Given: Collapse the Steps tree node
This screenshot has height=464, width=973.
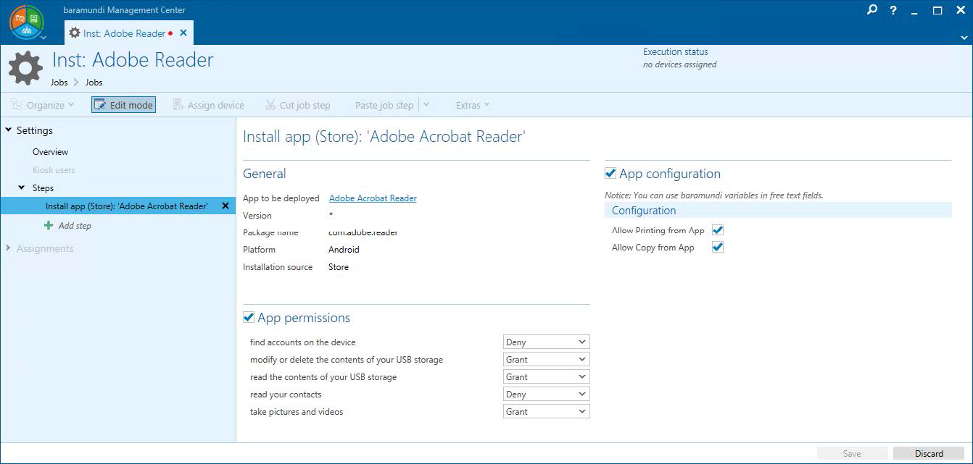Looking at the screenshot, I should point(22,187).
